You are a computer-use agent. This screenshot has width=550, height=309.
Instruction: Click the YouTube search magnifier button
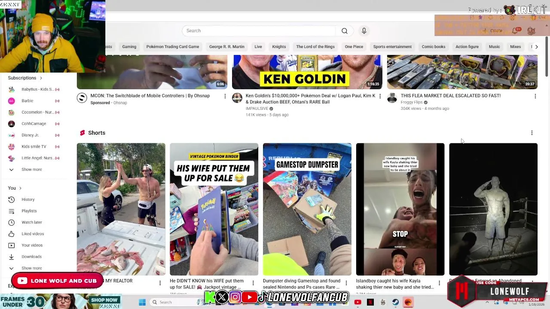[x=345, y=31]
